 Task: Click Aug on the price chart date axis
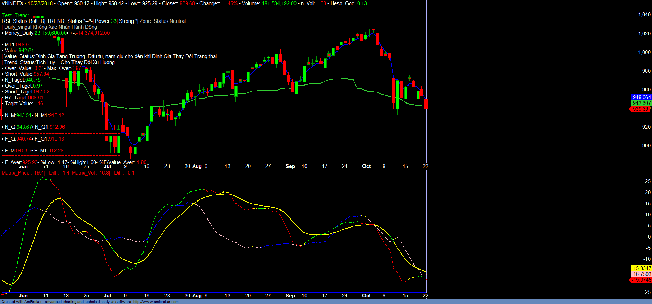point(197,166)
